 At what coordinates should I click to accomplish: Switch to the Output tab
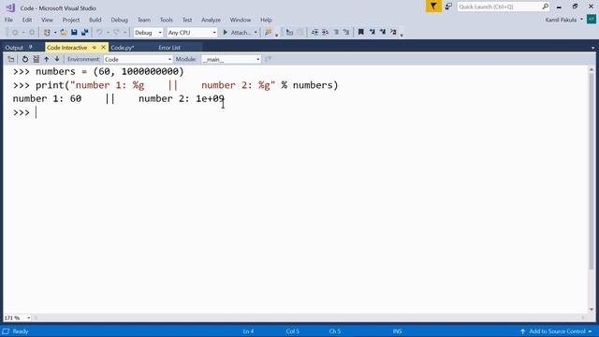click(x=14, y=48)
